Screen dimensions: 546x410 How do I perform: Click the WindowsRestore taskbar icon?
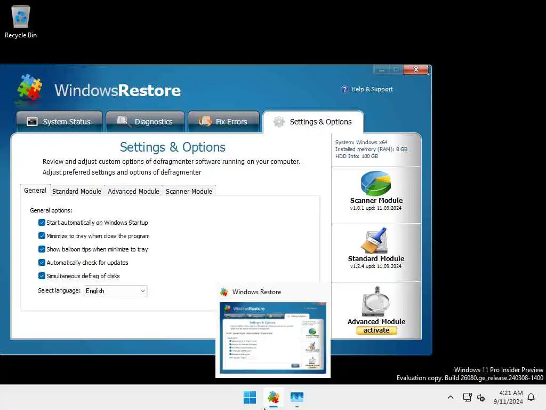[274, 397]
